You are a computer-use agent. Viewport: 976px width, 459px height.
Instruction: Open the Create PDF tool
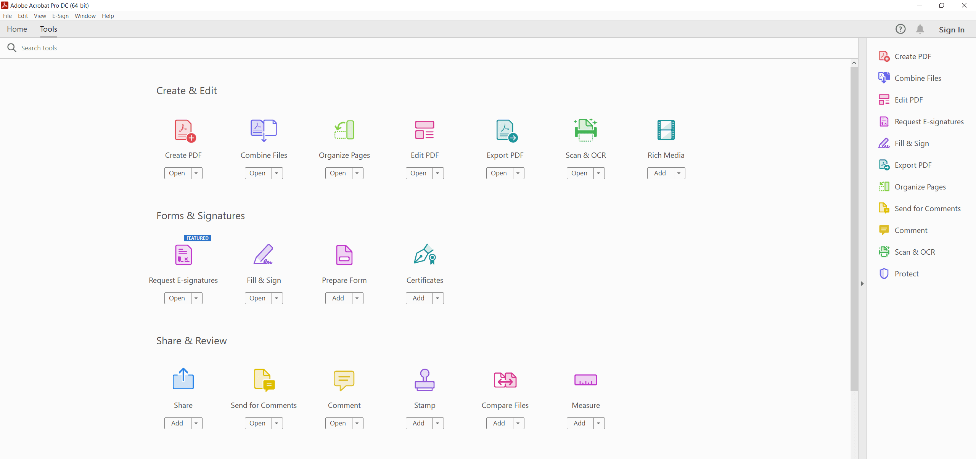[177, 173]
